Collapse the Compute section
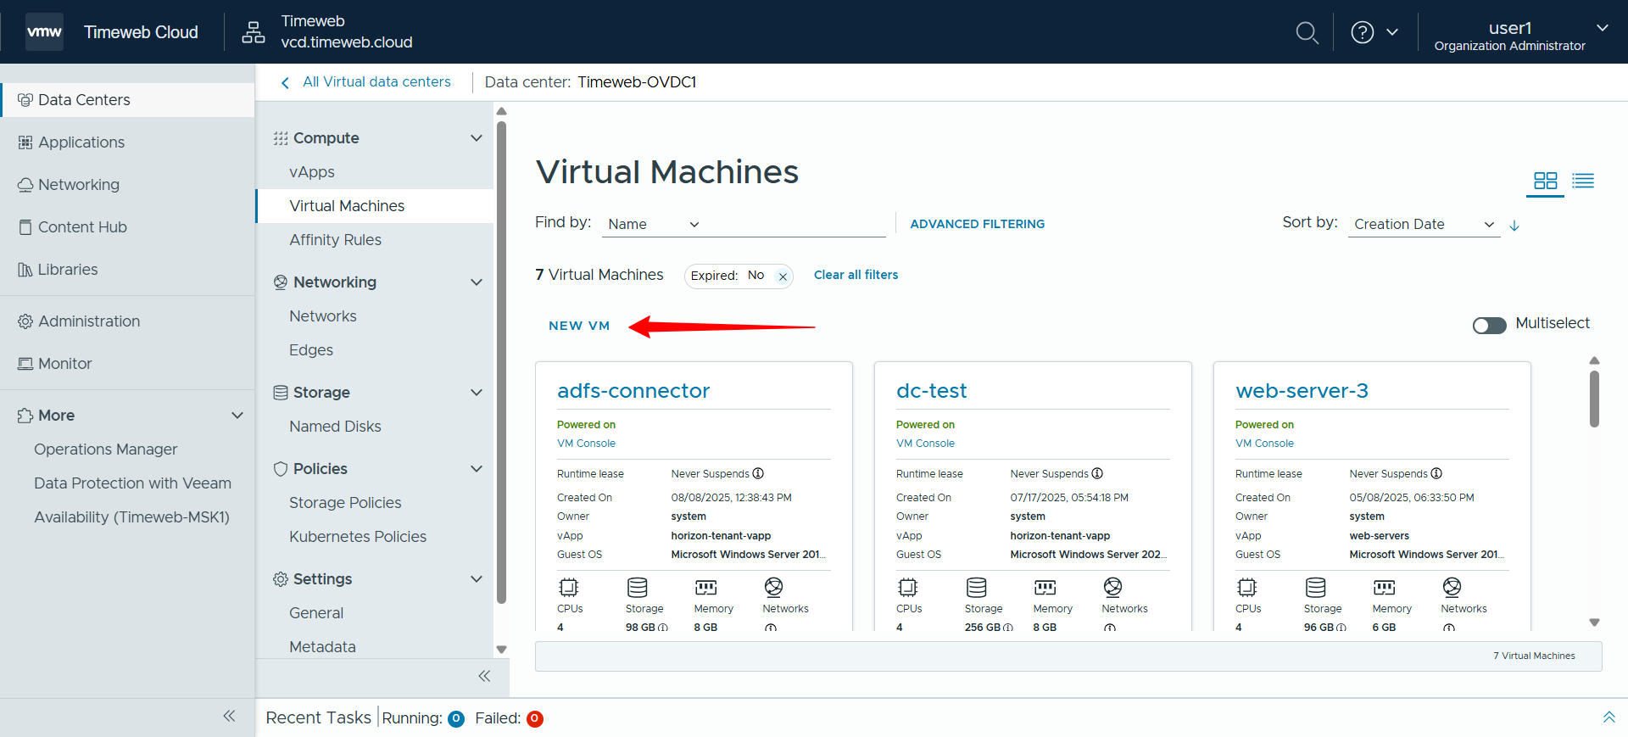 coord(477,138)
